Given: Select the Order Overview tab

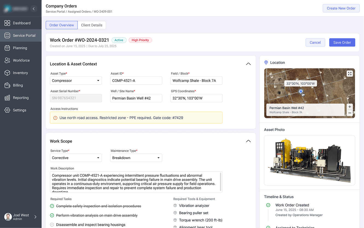Looking at the screenshot, I should coord(62,25).
